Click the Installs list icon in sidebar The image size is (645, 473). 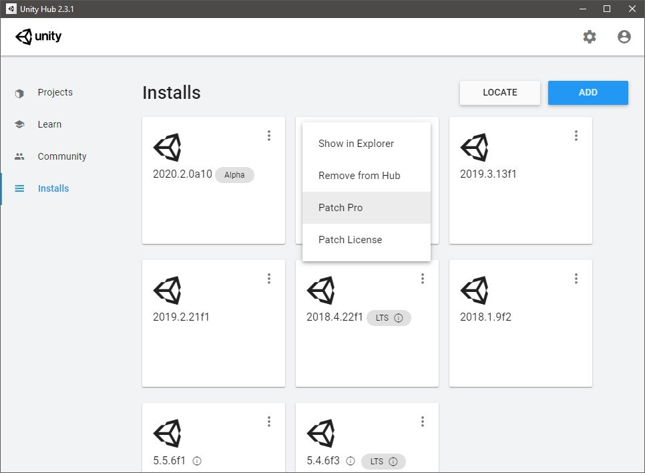[19, 188]
